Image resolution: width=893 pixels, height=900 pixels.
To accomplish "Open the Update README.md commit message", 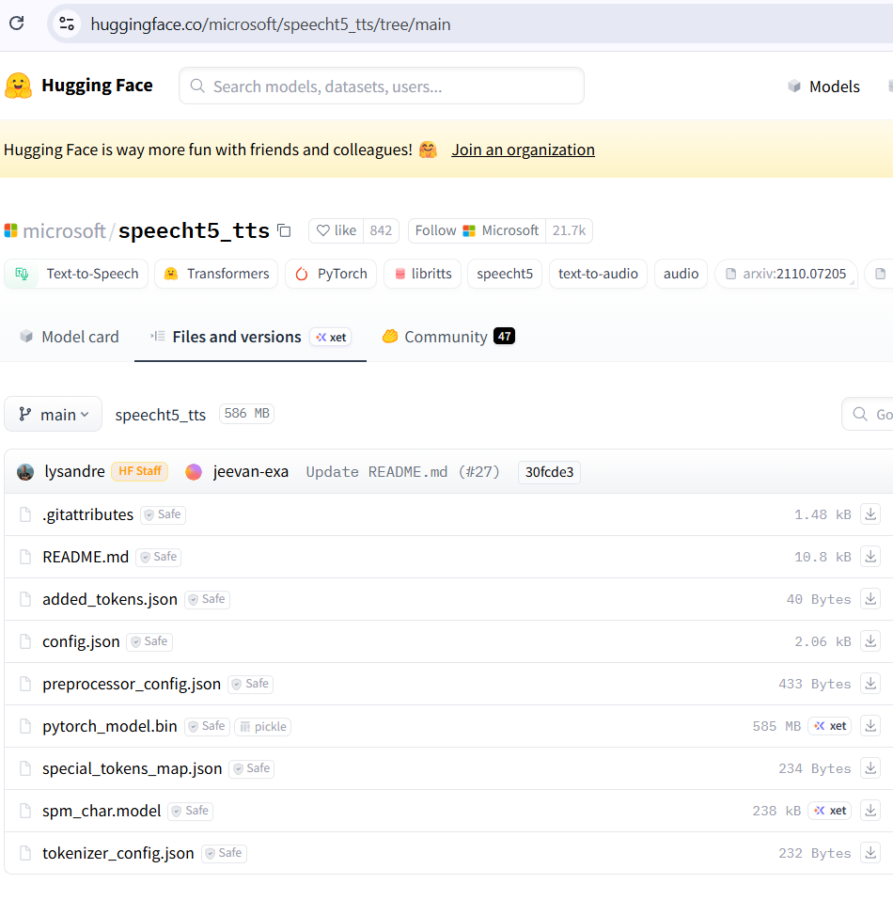I will pyautogui.click(x=402, y=472).
